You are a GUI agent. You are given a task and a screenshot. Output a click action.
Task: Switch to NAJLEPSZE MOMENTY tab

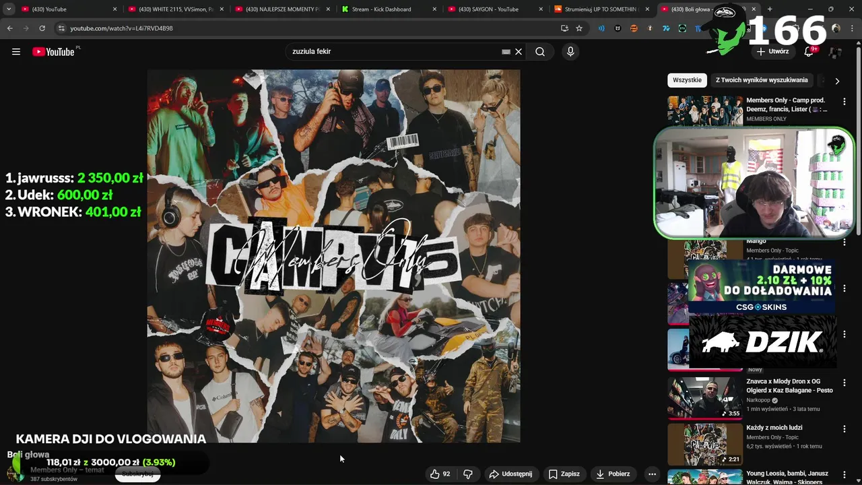(283, 9)
